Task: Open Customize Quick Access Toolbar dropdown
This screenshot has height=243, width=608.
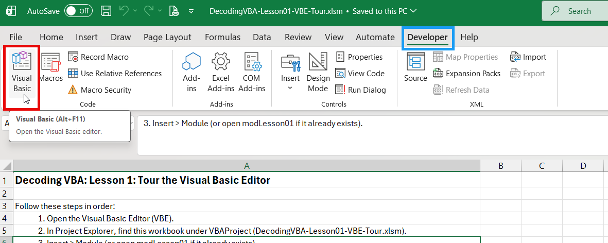Action: point(191,11)
